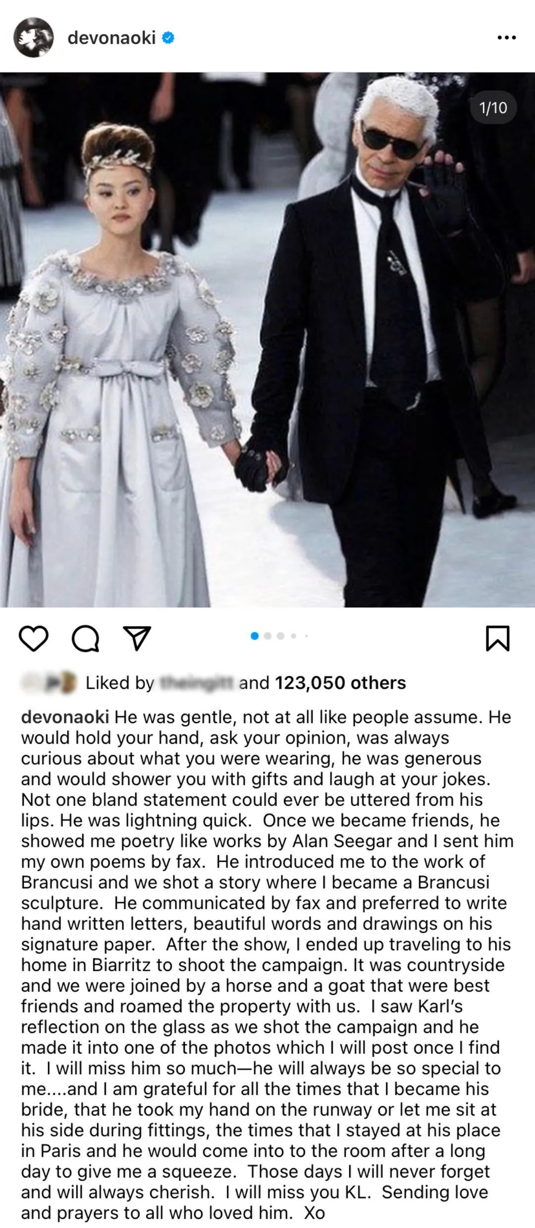Open the blurred username after Liked by
Viewport: 535px width, 1228px height.
coord(196,683)
